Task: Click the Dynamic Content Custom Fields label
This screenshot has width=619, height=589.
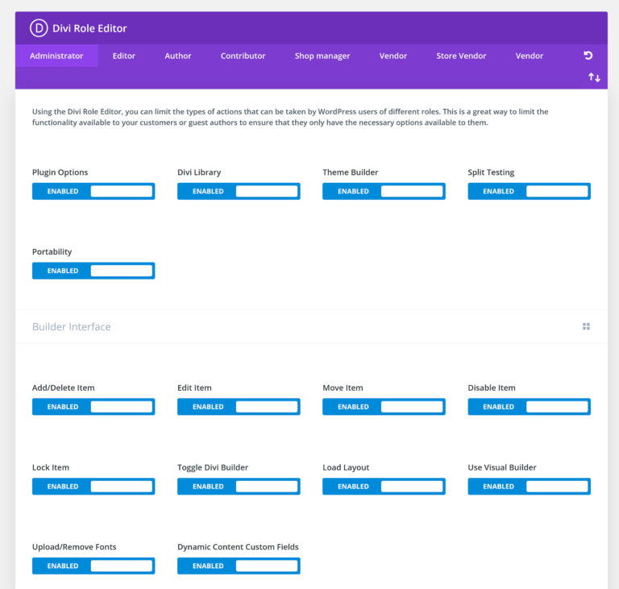Action: 238,547
